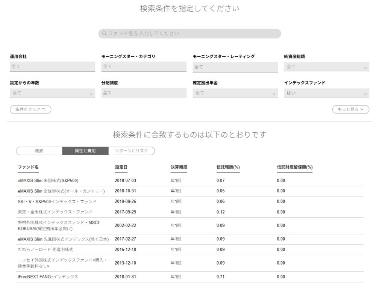Open the モーニングスター・レーティング filter

pos(235,67)
